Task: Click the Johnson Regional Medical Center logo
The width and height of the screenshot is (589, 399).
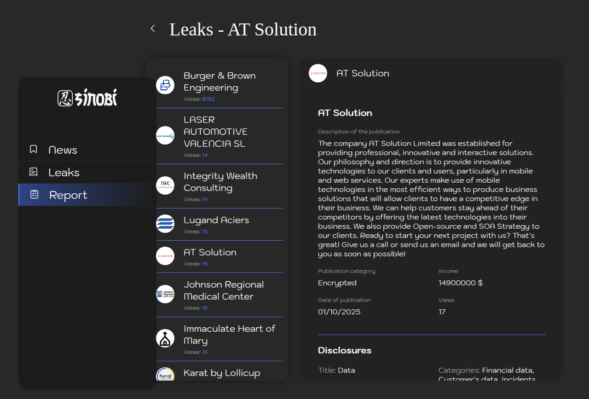Action: coord(165,294)
